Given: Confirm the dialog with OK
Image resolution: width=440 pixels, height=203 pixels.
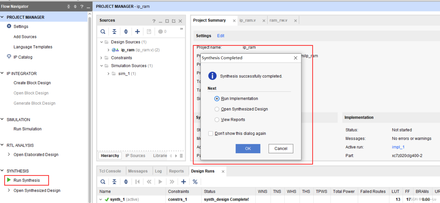Looking at the screenshot, I should click(x=248, y=148).
